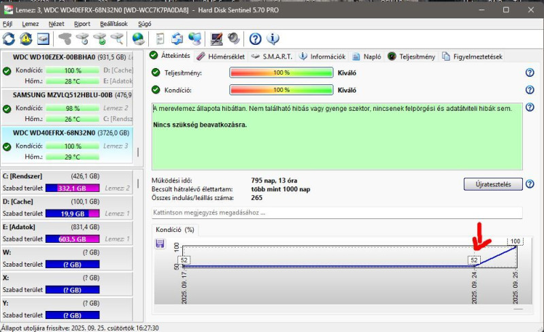Click the speaker toolbar icon
The height and width of the screenshot is (332, 544).
click(234, 39)
